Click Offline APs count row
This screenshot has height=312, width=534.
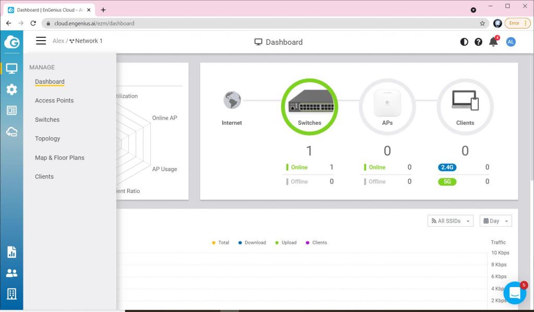click(x=387, y=181)
